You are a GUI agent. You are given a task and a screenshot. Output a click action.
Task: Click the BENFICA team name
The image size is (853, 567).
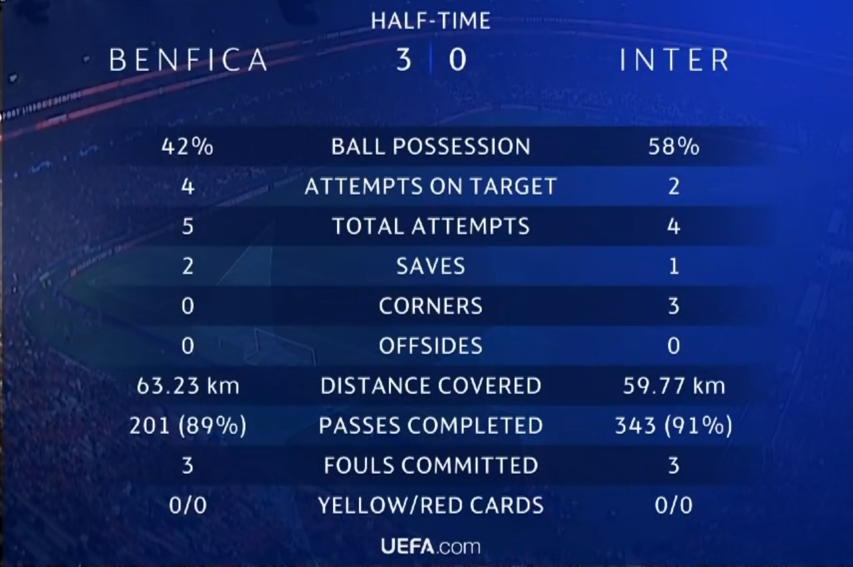189,60
